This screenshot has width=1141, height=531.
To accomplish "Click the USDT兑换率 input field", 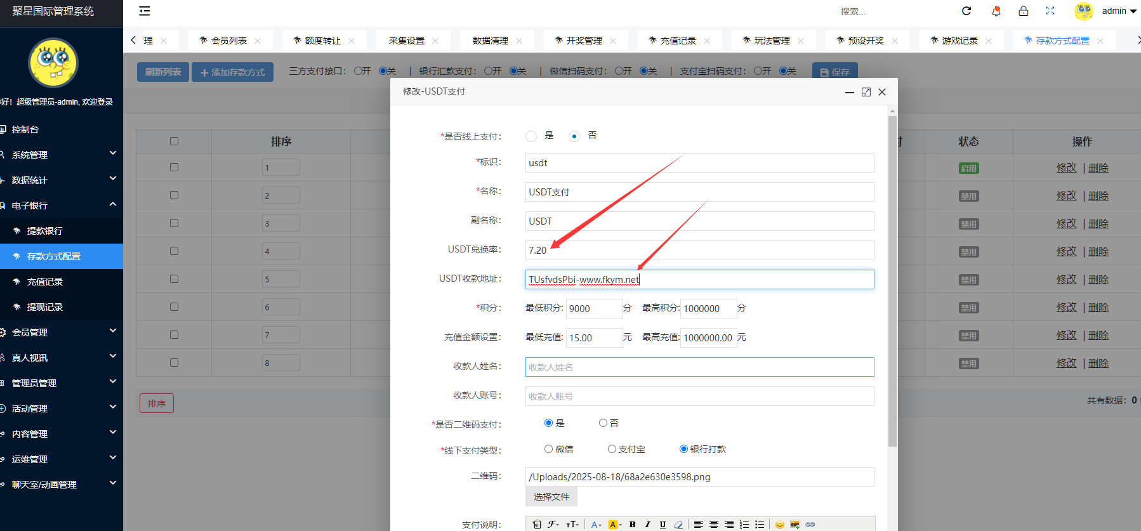I will click(x=699, y=250).
